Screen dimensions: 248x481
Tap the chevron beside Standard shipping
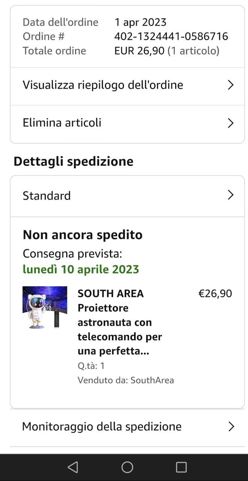231,195
